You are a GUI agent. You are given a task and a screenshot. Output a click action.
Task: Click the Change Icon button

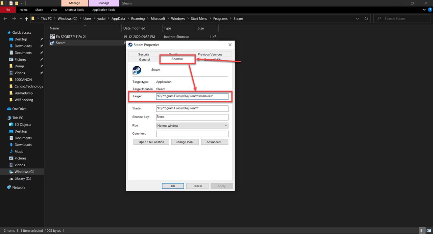coord(185,142)
